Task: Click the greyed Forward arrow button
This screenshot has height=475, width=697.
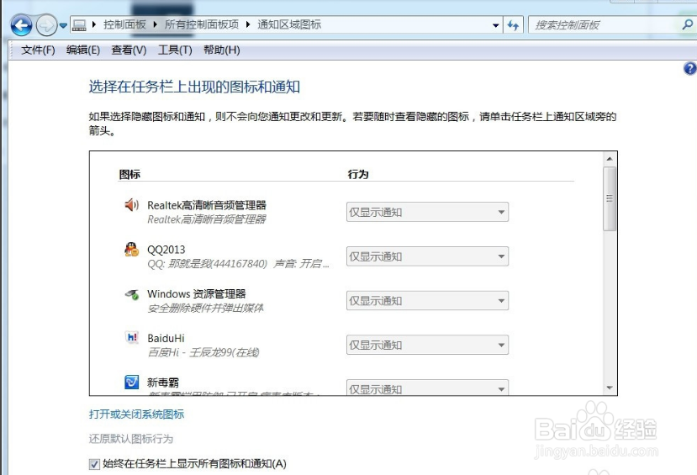Action: pyautogui.click(x=46, y=25)
